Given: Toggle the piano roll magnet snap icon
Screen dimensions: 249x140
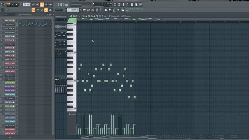Looking at the screenshot, I should pos(74,16).
